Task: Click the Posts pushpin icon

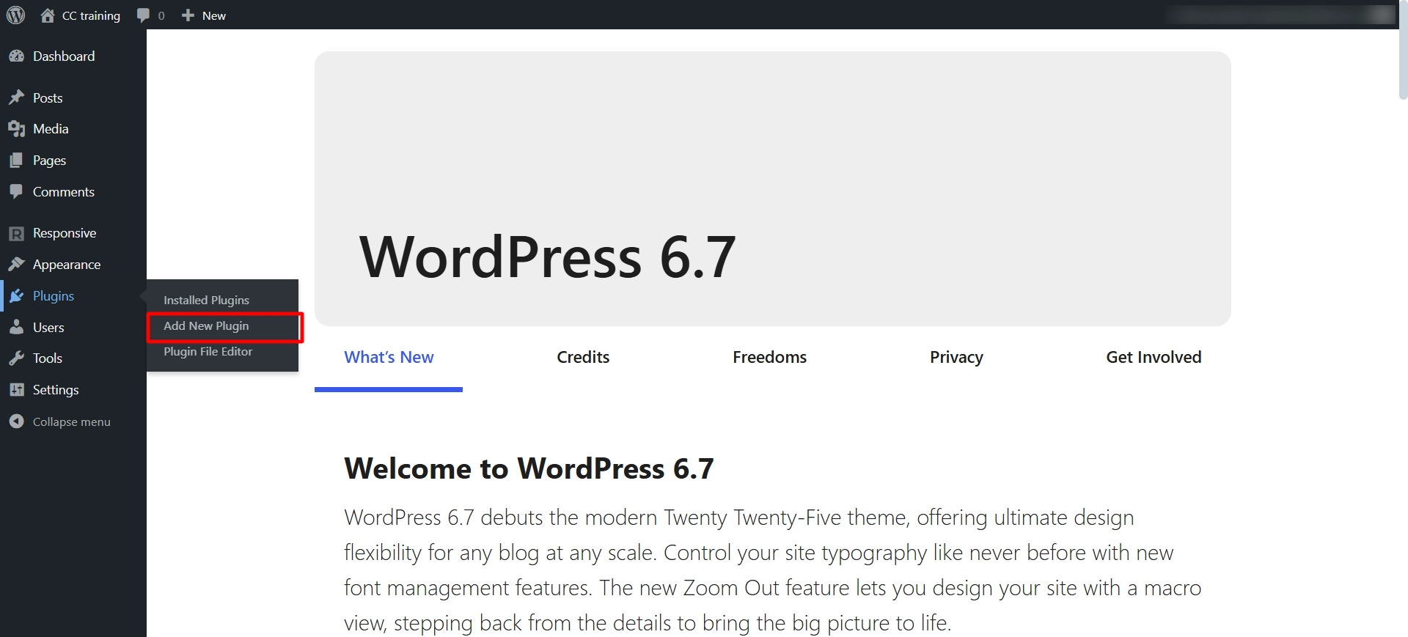Action: (x=16, y=97)
